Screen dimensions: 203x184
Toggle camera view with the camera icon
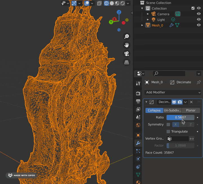tap(127, 54)
